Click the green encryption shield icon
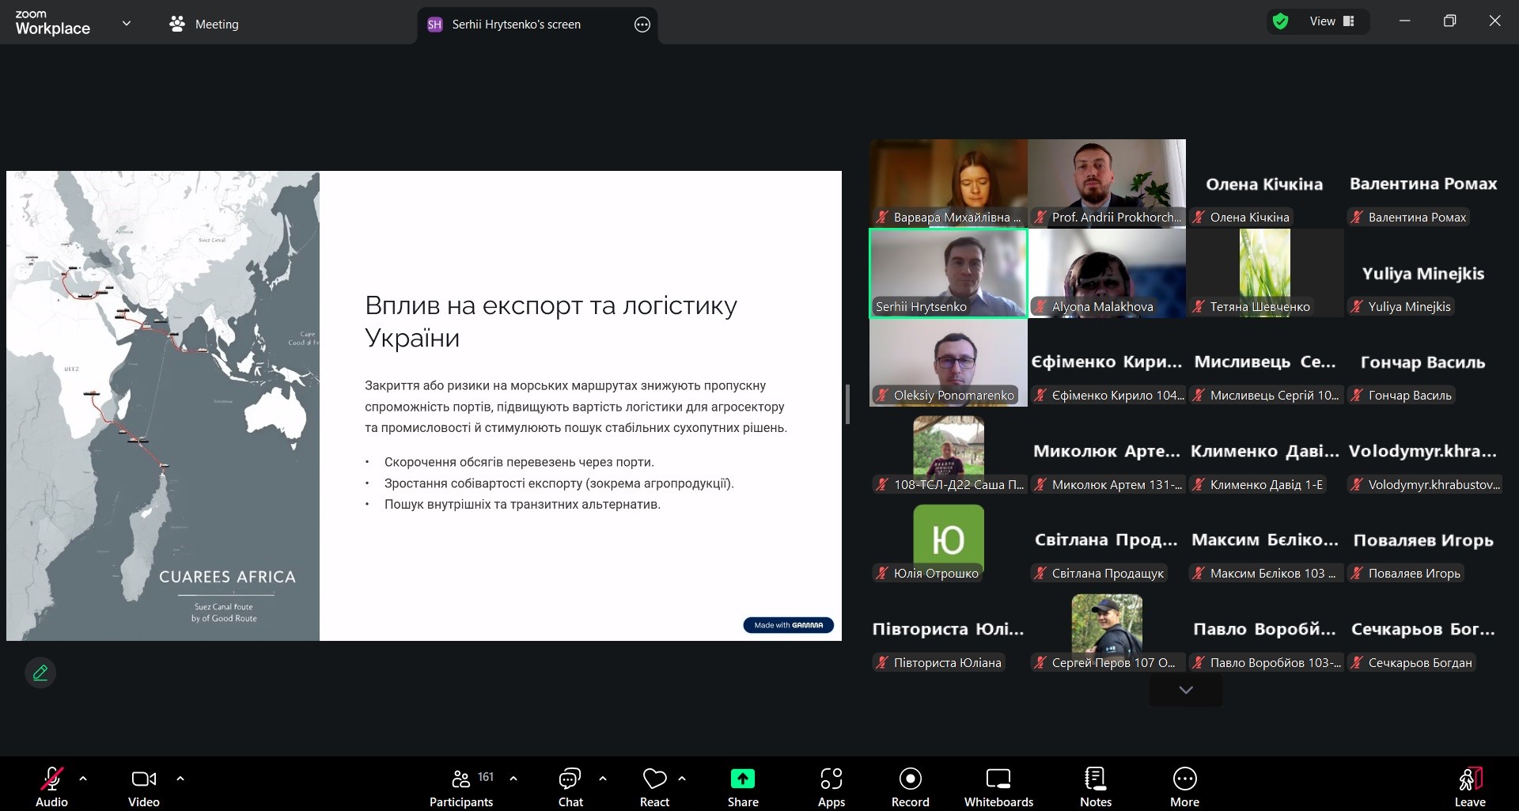The image size is (1519, 811). click(1280, 22)
